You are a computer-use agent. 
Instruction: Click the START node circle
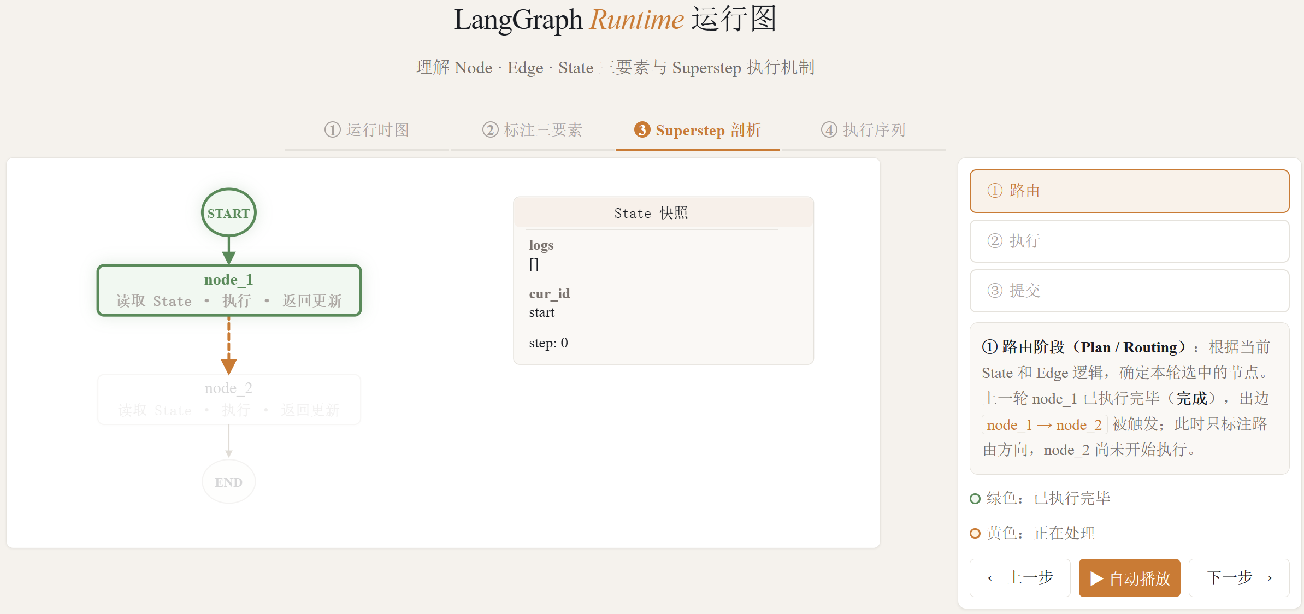click(x=228, y=213)
